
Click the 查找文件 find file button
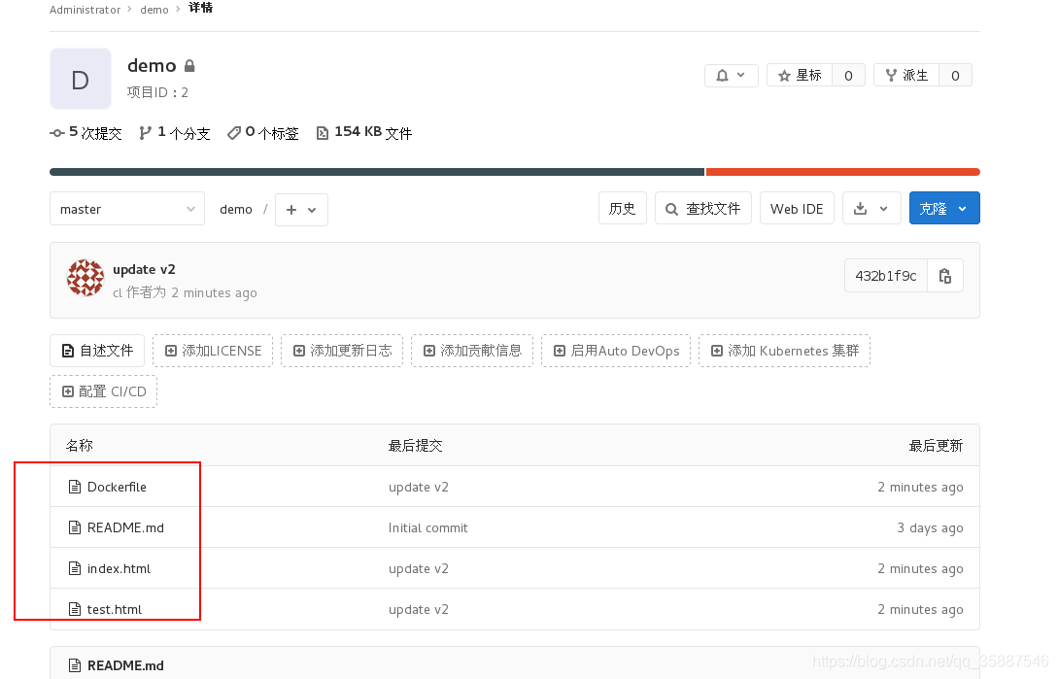click(x=703, y=209)
